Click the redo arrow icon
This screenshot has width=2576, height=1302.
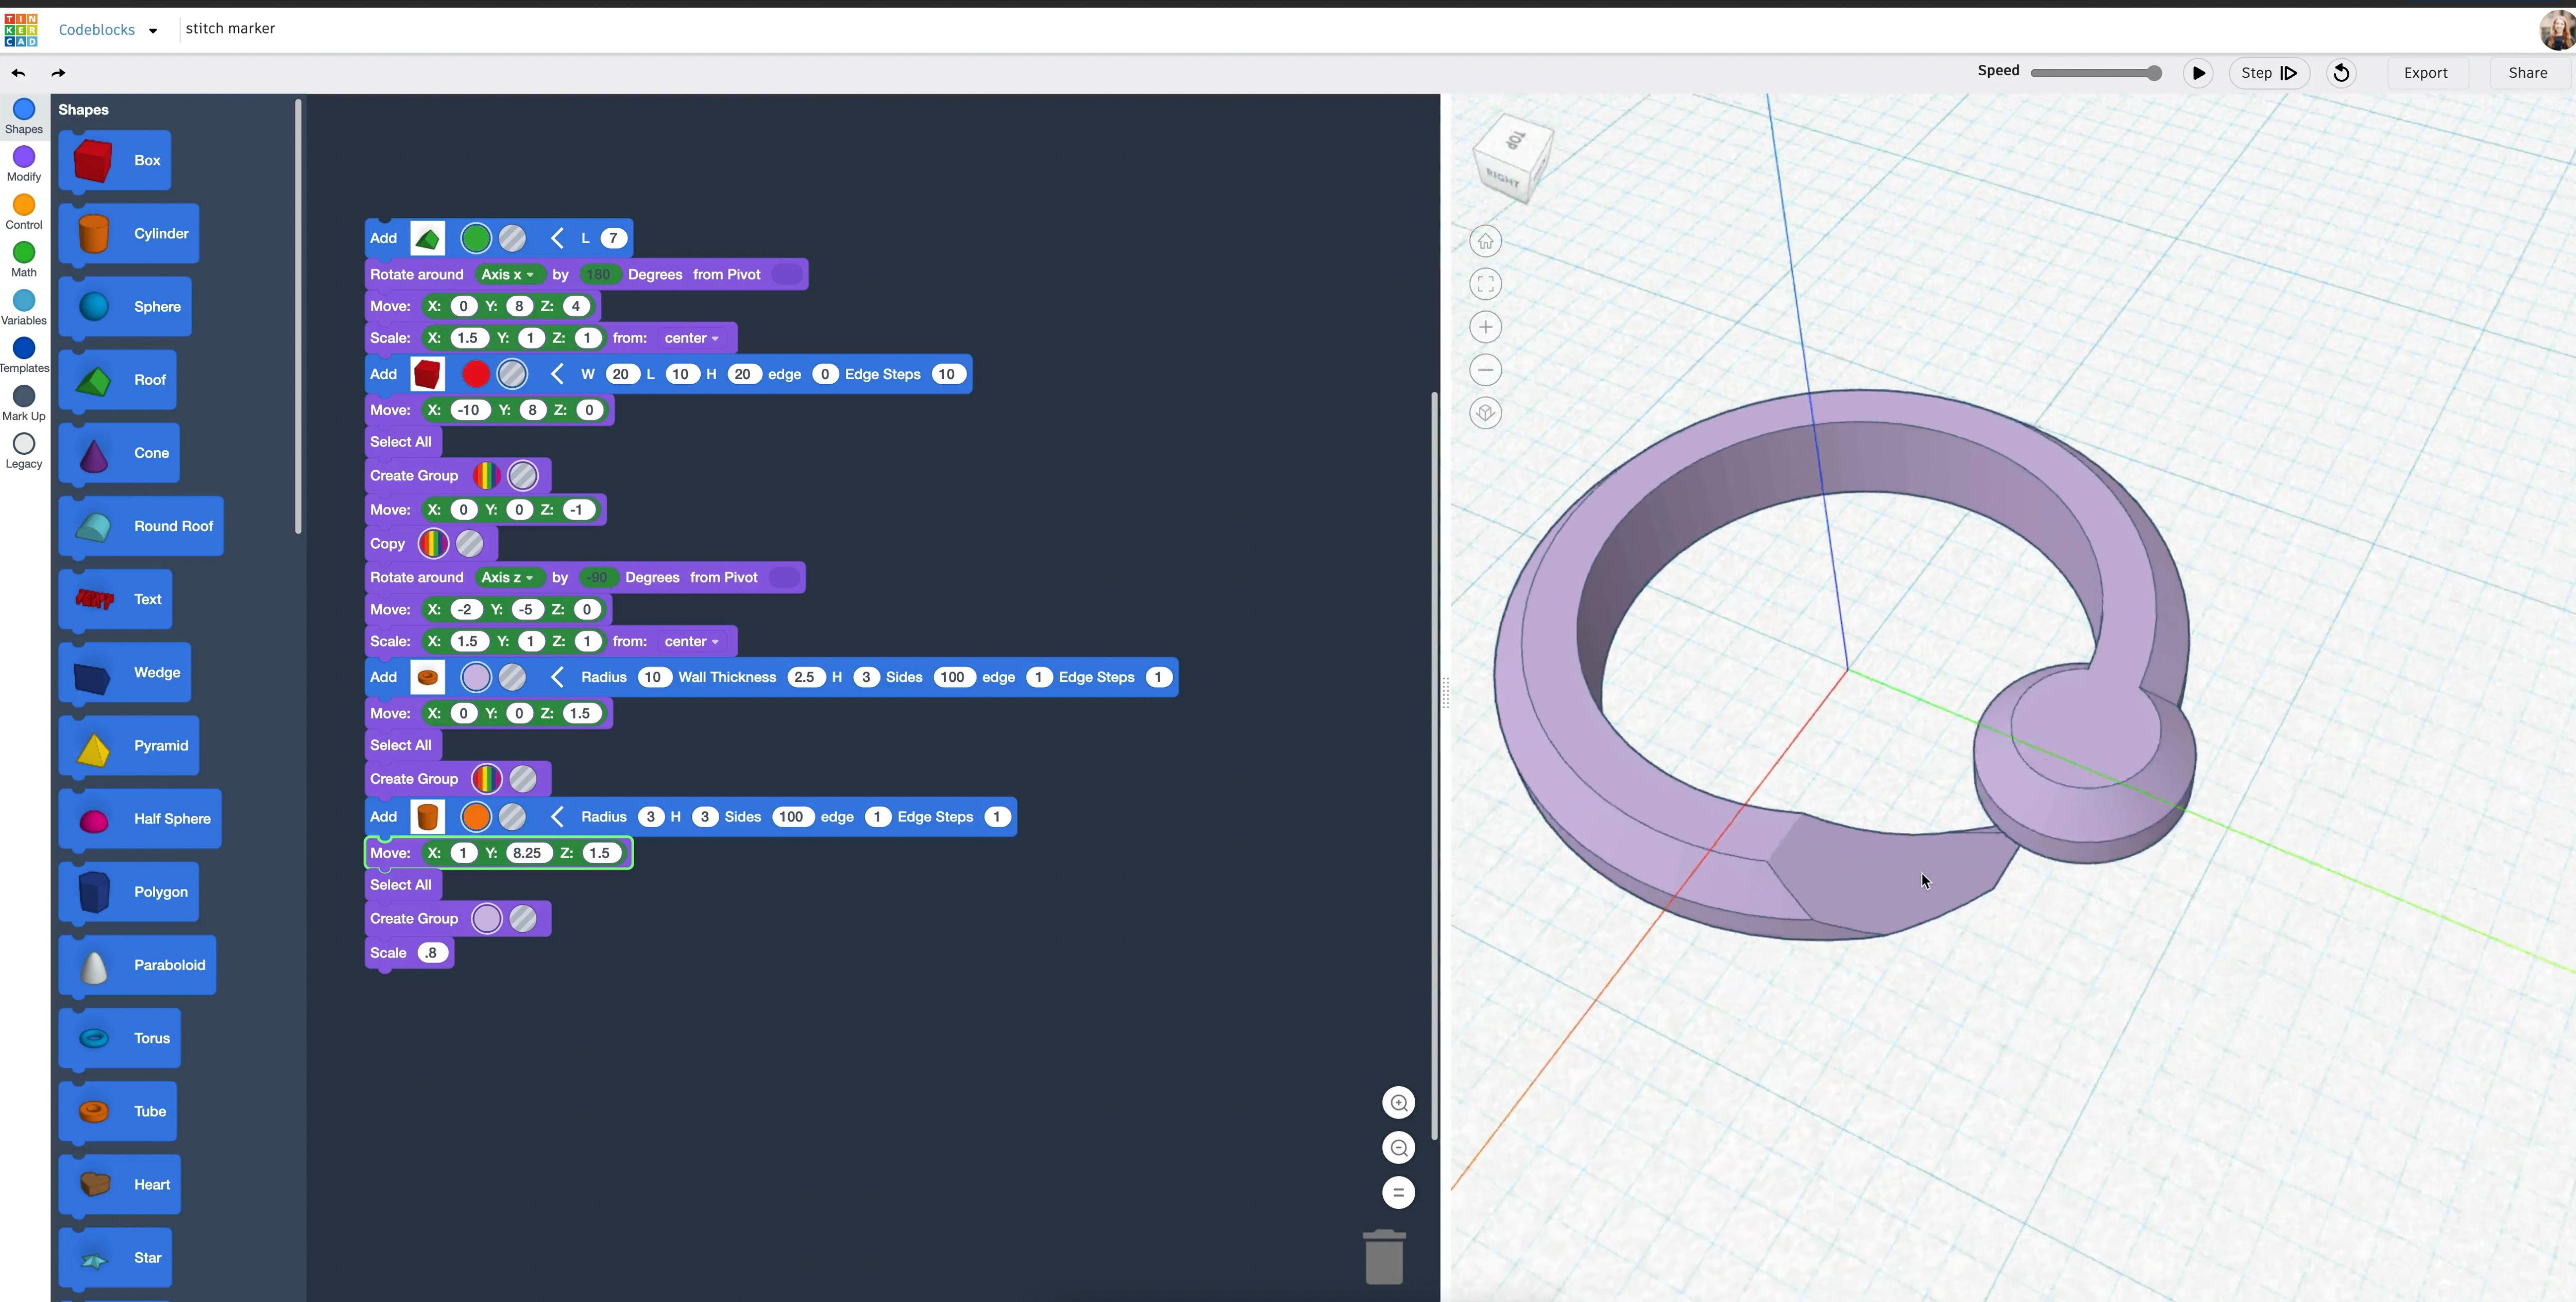click(58, 73)
